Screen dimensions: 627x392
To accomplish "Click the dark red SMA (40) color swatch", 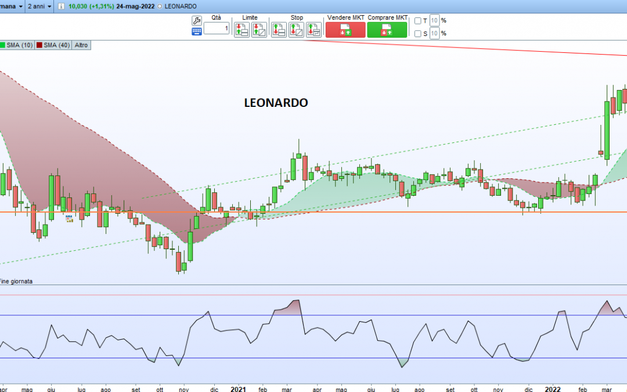I will (39, 45).
